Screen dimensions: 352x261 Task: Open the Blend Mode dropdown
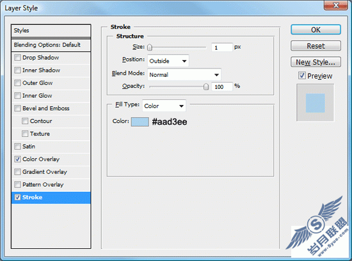tap(184, 75)
